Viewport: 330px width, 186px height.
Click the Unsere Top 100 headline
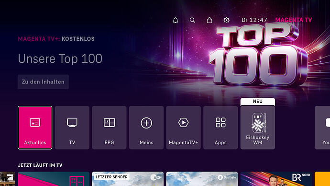[60, 58]
